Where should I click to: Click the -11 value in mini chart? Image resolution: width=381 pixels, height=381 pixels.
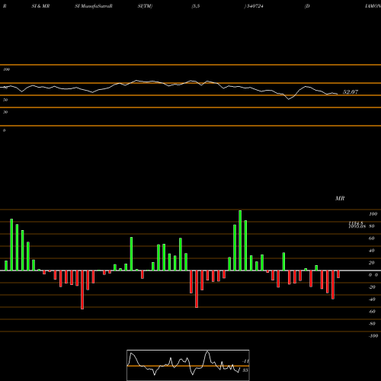[x=245, y=361]
